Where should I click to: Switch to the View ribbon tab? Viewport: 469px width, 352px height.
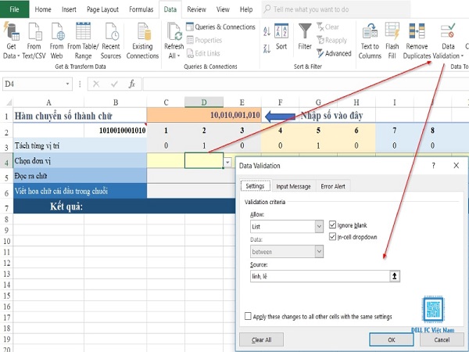[x=223, y=9]
